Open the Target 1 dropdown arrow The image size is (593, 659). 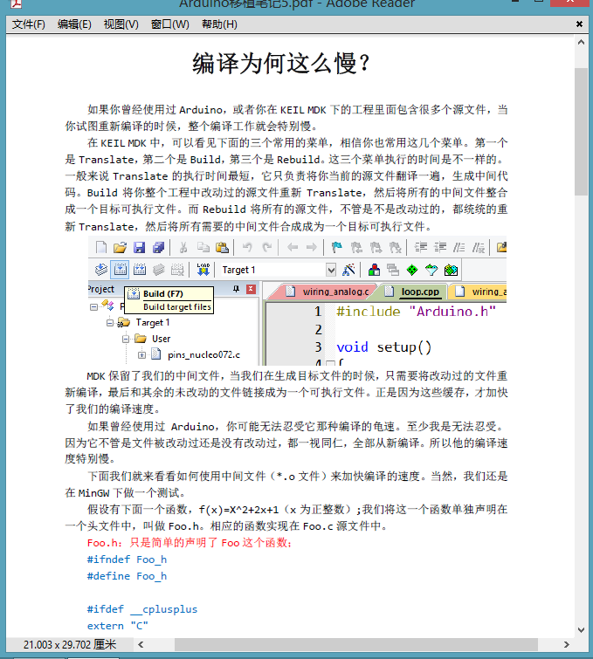coord(331,270)
